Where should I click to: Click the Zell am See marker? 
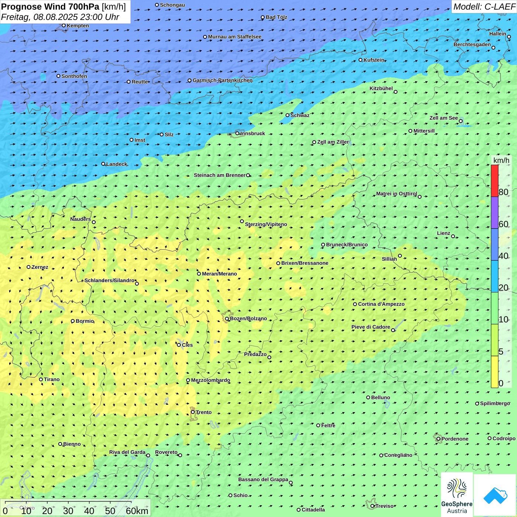tap(460, 121)
